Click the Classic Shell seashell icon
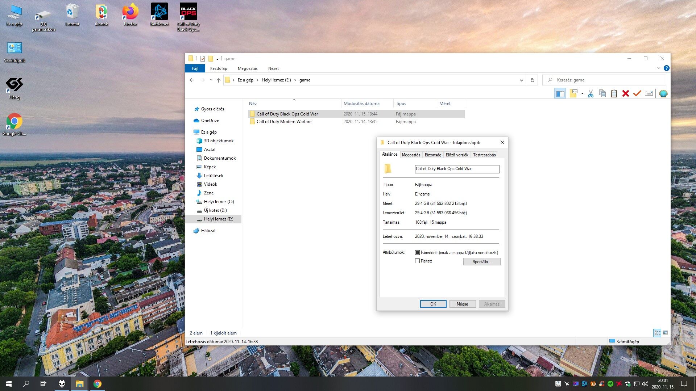The width and height of the screenshot is (696, 391). click(663, 94)
